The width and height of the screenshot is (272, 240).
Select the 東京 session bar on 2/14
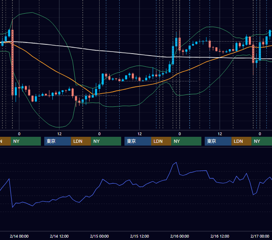tap(58, 141)
